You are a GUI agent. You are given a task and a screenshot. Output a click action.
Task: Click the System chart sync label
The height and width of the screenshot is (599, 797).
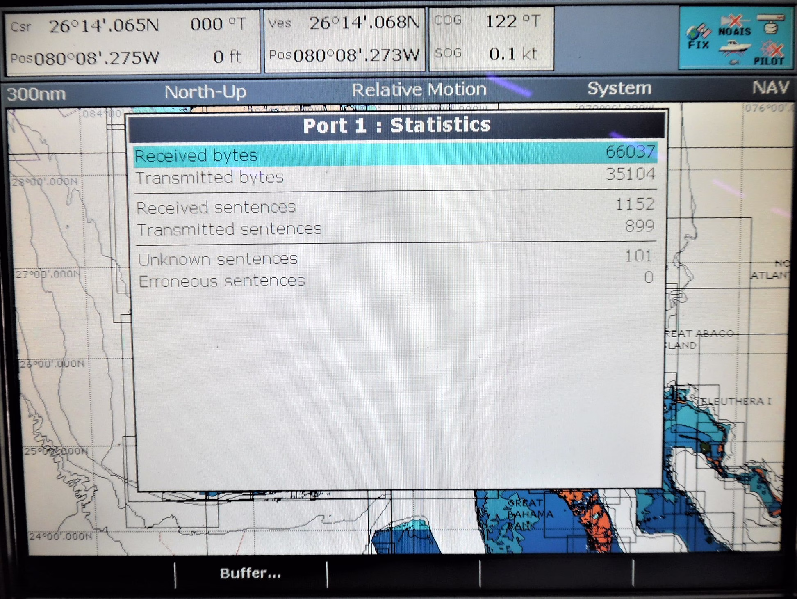619,88
